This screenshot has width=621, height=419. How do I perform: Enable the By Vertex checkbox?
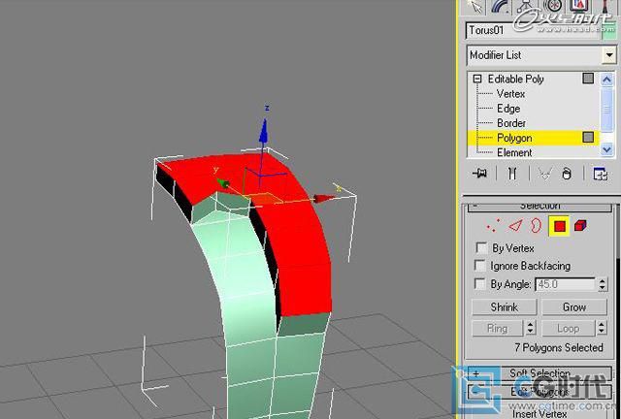(481, 248)
